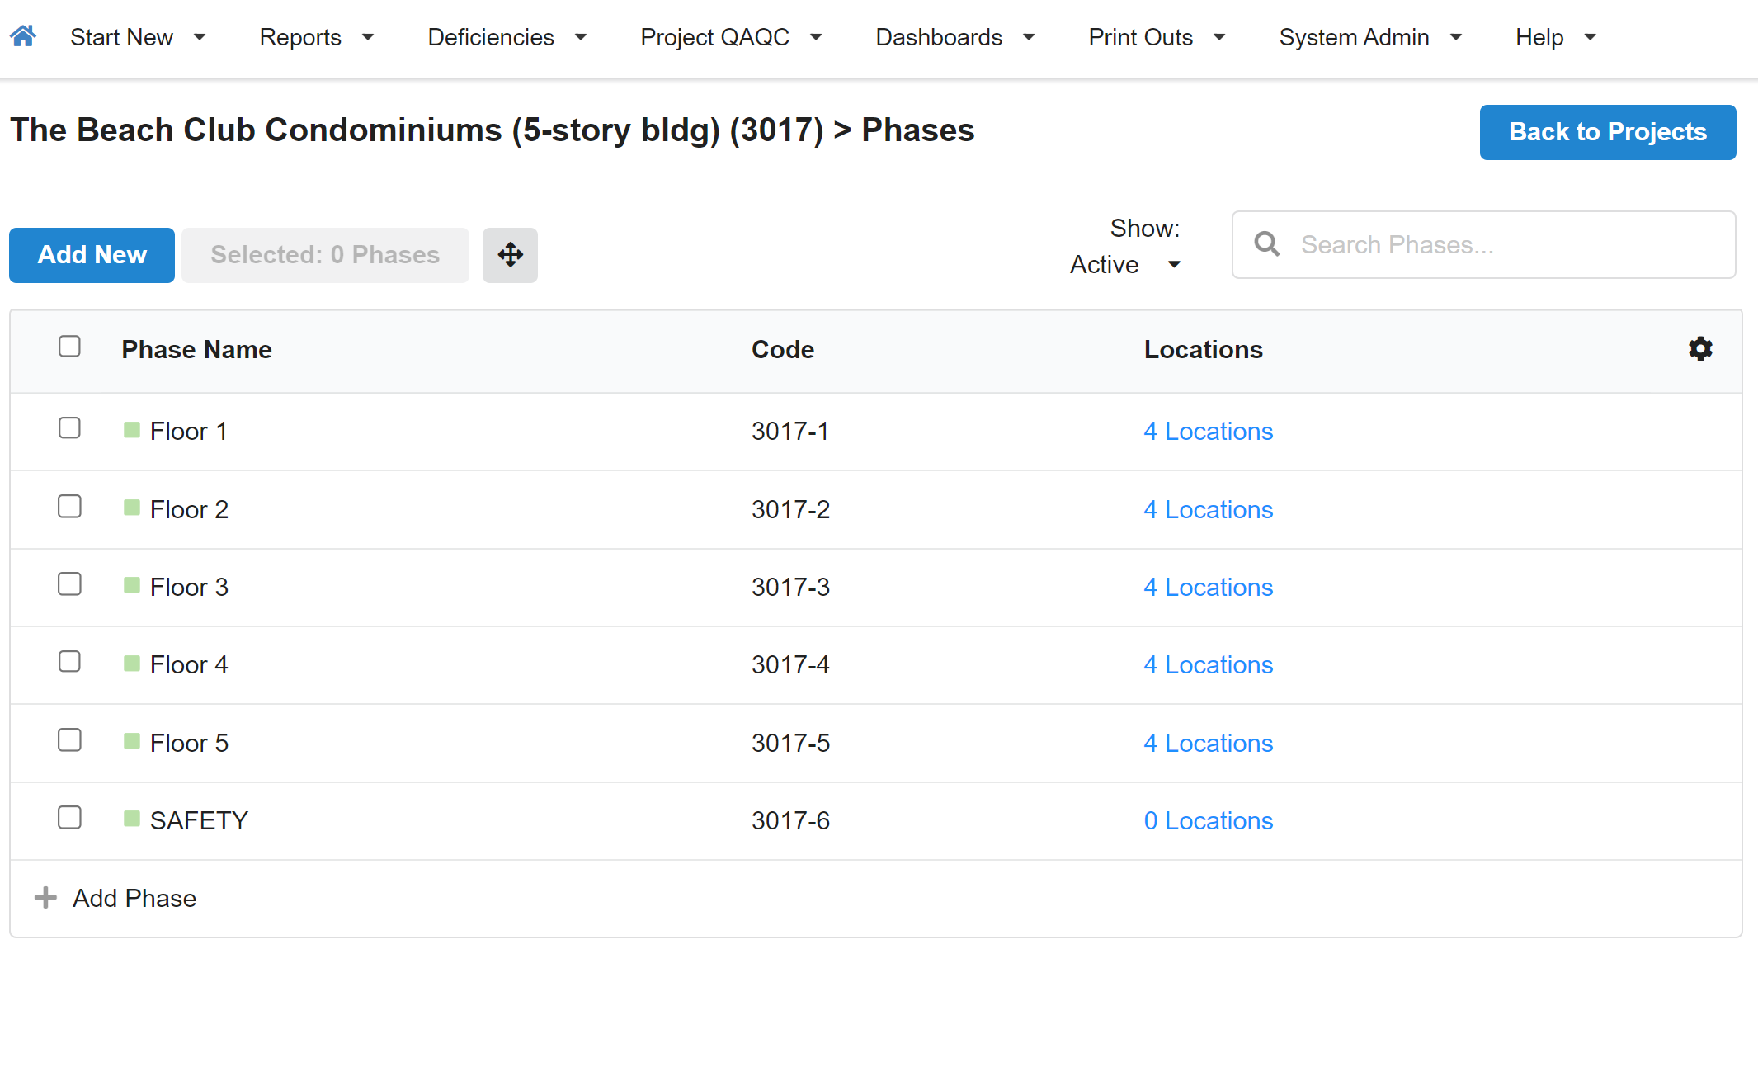The height and width of the screenshot is (1072, 1758).
Task: Open the System Admin menu
Action: (x=1371, y=37)
